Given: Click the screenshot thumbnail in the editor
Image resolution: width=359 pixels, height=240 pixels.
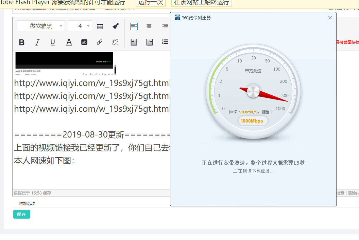Looking at the screenshot, I should point(64,63).
